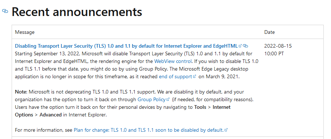Image resolution: width=331 pixels, height=139 pixels.
Task: Click external-link icon after Plan for change link
Action: 226,130
